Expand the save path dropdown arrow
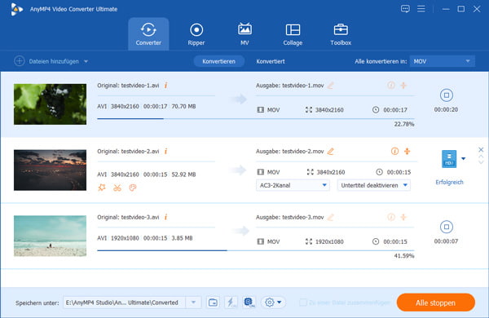Image resolution: width=489 pixels, height=318 pixels. tap(193, 303)
